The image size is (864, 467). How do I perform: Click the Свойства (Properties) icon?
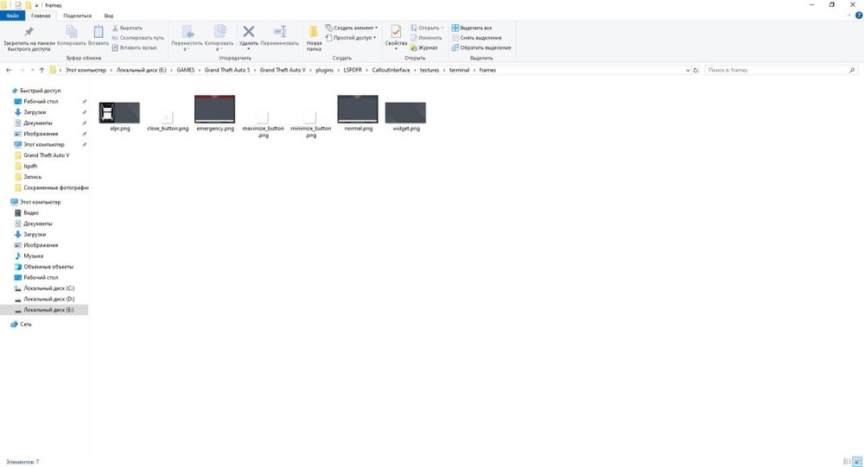396,31
